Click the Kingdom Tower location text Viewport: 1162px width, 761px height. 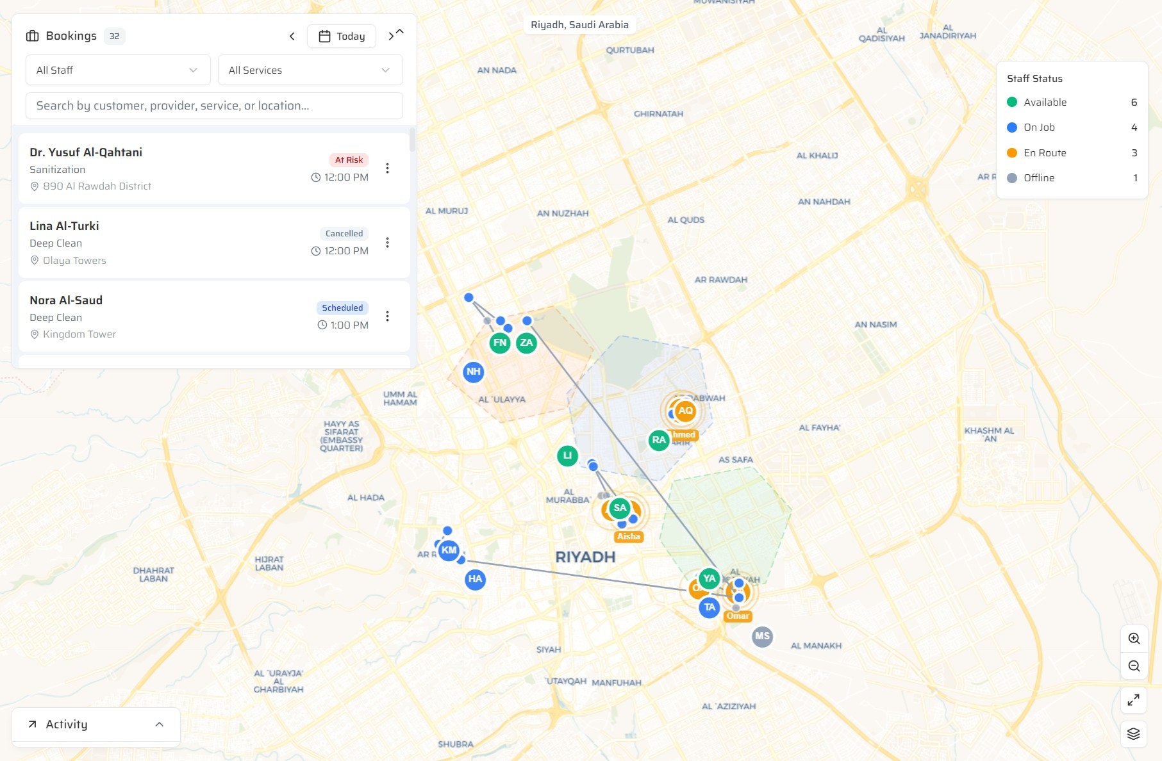(79, 334)
